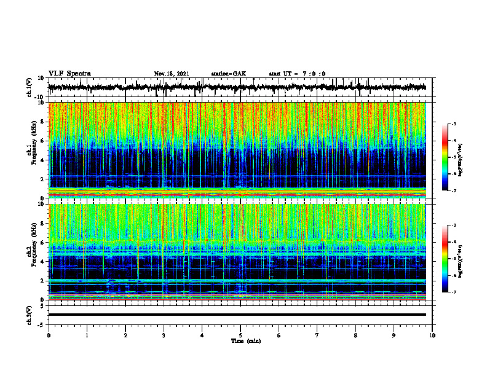Click time axis tick label "7"
Viewport: 487px width, 376px height.
[317, 335]
